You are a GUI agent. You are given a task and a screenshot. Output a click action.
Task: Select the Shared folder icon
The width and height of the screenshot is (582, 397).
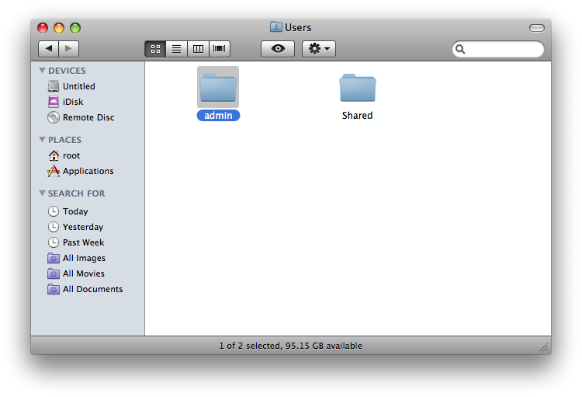coord(357,89)
